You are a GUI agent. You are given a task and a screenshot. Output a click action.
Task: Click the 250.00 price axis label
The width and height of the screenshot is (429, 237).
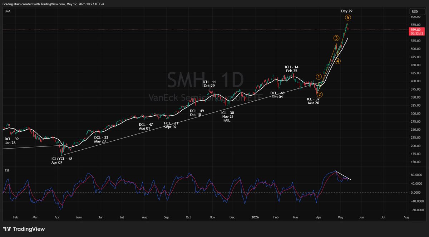[415, 130]
